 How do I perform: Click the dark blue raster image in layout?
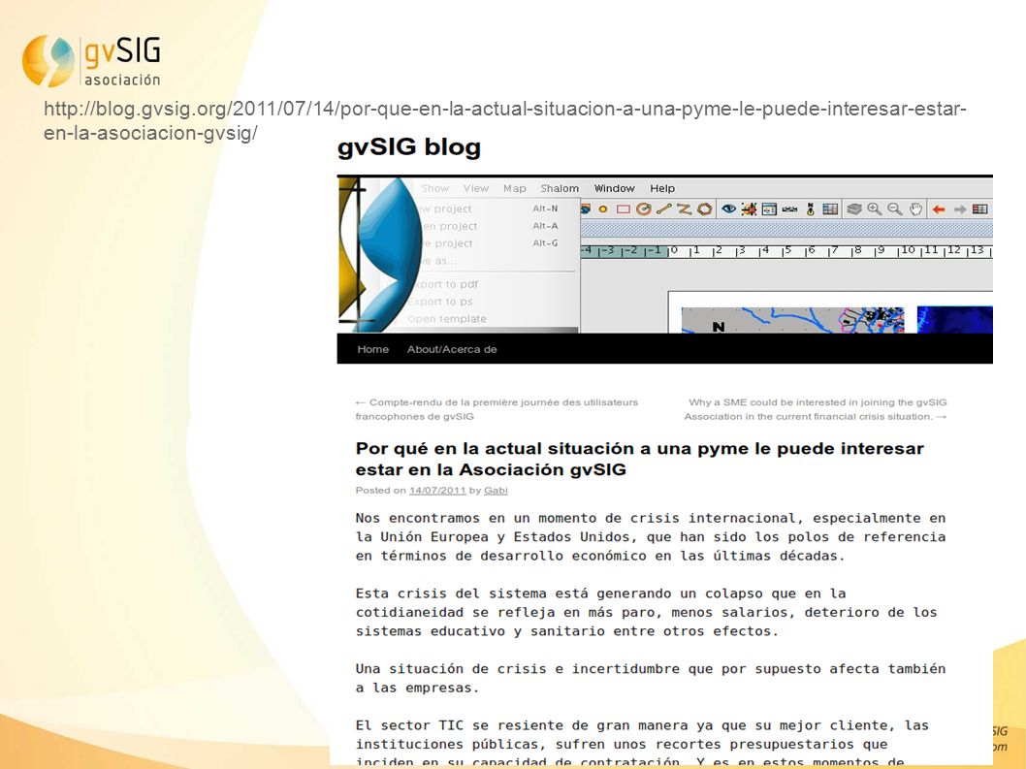point(954,319)
